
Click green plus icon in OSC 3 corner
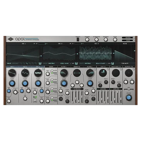point(43,69)
